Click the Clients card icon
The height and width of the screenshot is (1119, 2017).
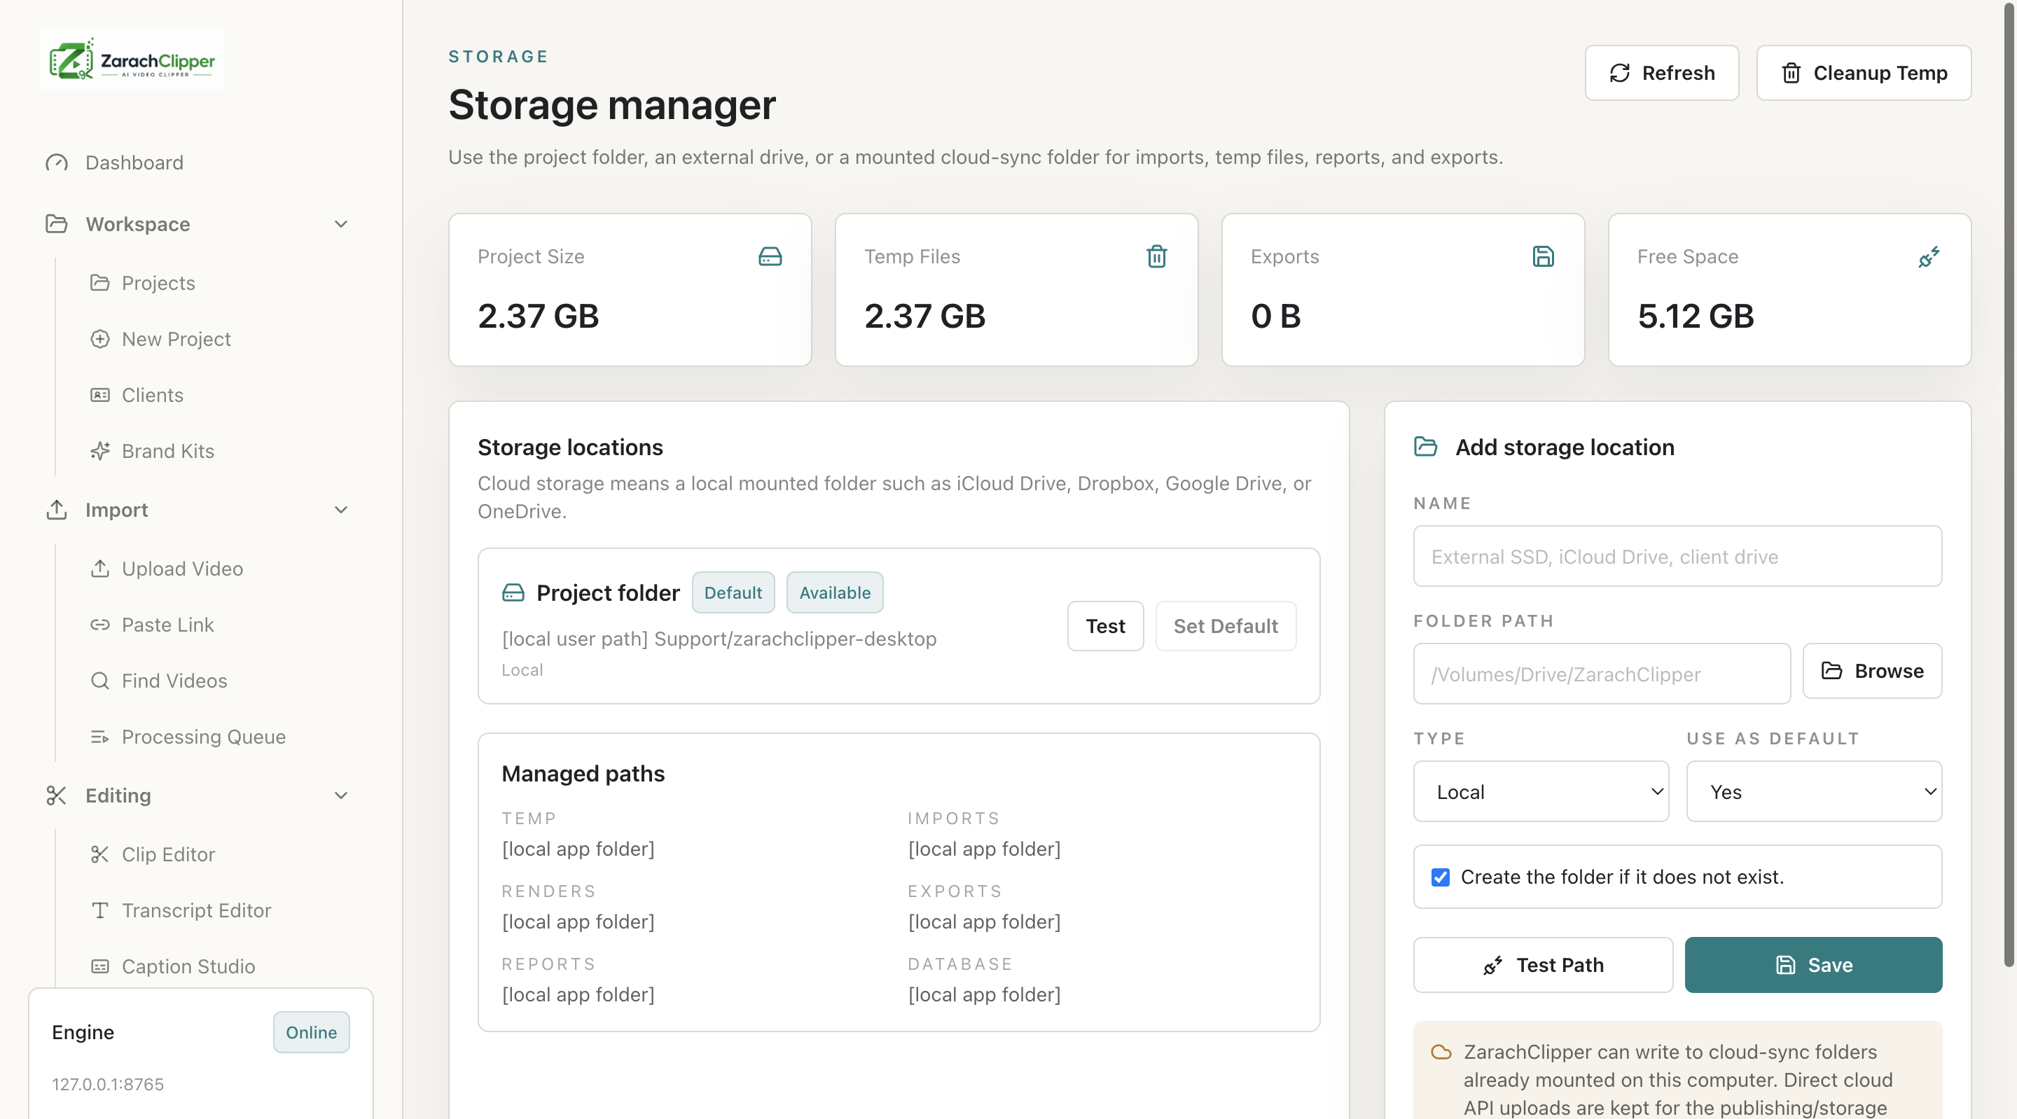tap(99, 395)
